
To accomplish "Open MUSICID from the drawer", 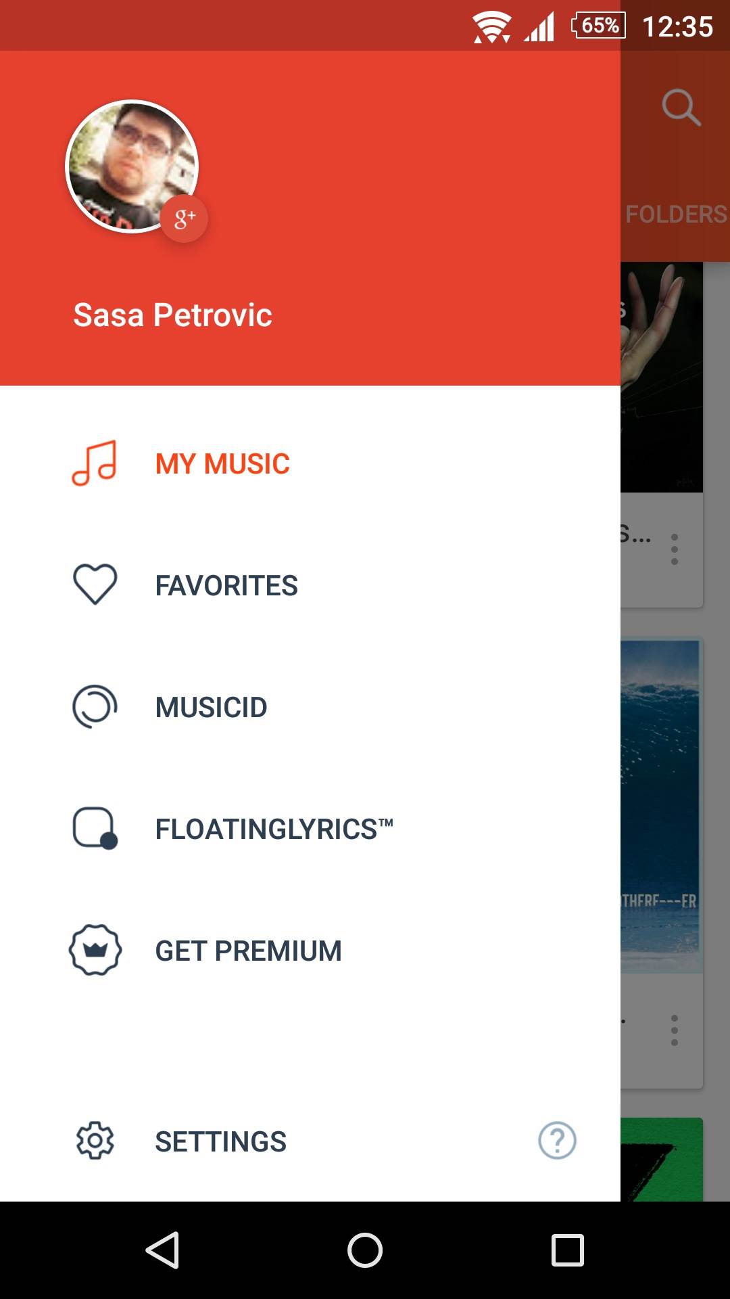I will pos(212,708).
